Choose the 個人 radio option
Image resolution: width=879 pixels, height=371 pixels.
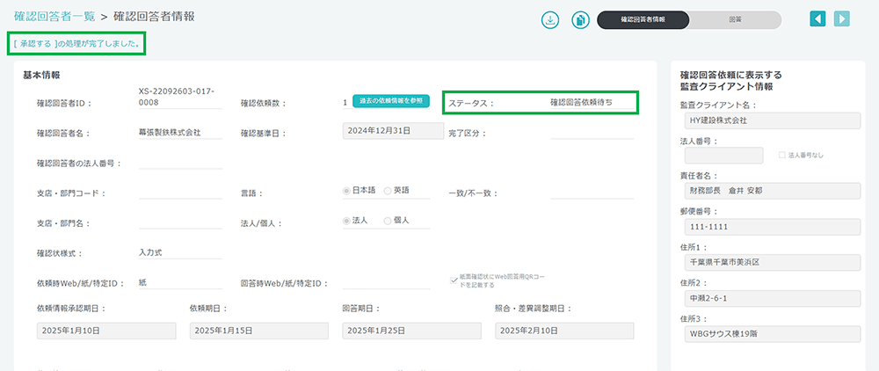click(x=388, y=221)
